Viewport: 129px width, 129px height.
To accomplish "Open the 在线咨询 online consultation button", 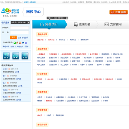I will [x=119, y=12].
